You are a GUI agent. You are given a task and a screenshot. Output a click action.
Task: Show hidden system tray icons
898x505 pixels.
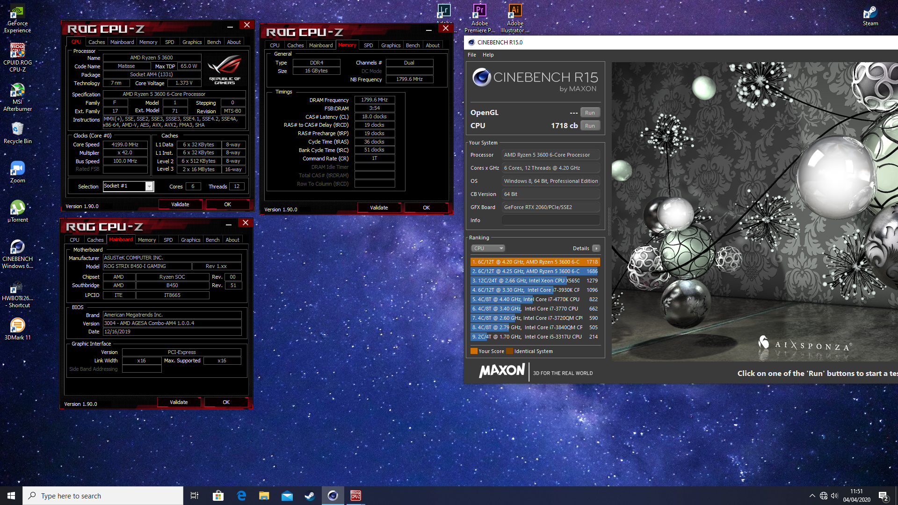click(x=812, y=496)
